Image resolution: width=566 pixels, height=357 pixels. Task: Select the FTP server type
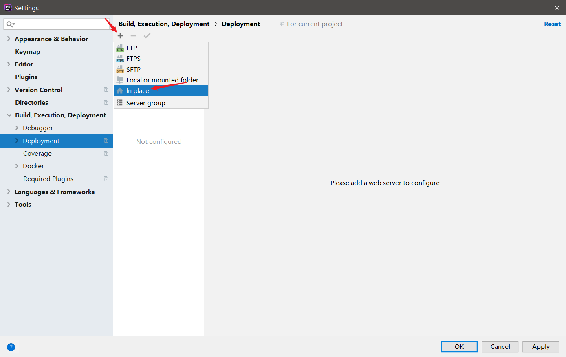132,48
